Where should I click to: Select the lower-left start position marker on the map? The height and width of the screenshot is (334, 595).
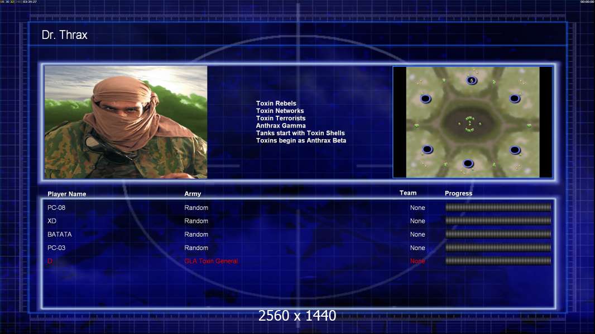tap(427, 149)
